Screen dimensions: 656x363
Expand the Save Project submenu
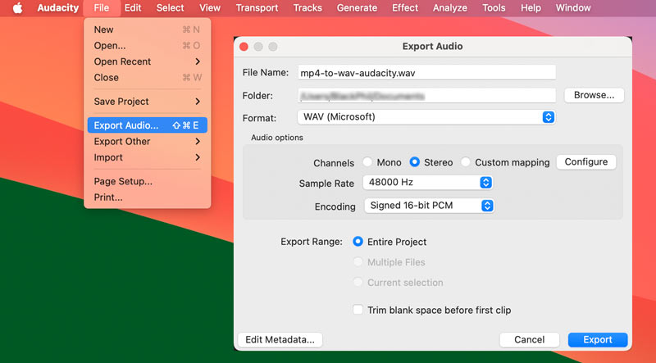click(x=148, y=102)
